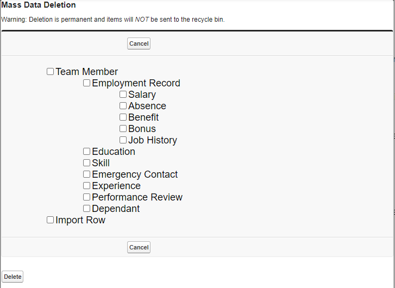Enable the Emergency Contact checkbox
The width and height of the screenshot is (395, 288).
tap(87, 174)
